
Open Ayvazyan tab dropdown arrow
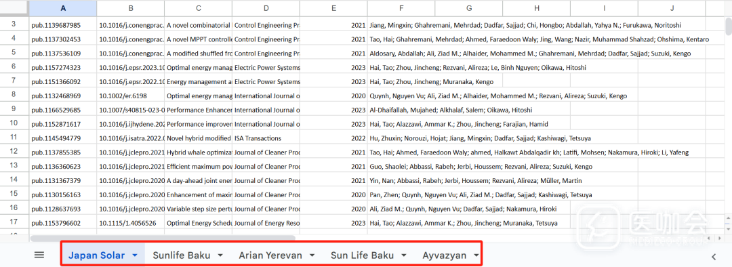(x=476, y=255)
